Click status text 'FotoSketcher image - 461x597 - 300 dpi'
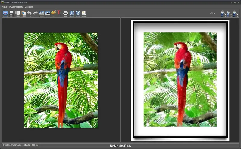This screenshot has height=149, width=241. coord(21,145)
